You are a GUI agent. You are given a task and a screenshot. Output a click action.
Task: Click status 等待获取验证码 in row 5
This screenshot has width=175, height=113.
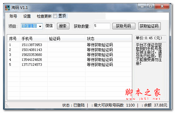click(100, 65)
